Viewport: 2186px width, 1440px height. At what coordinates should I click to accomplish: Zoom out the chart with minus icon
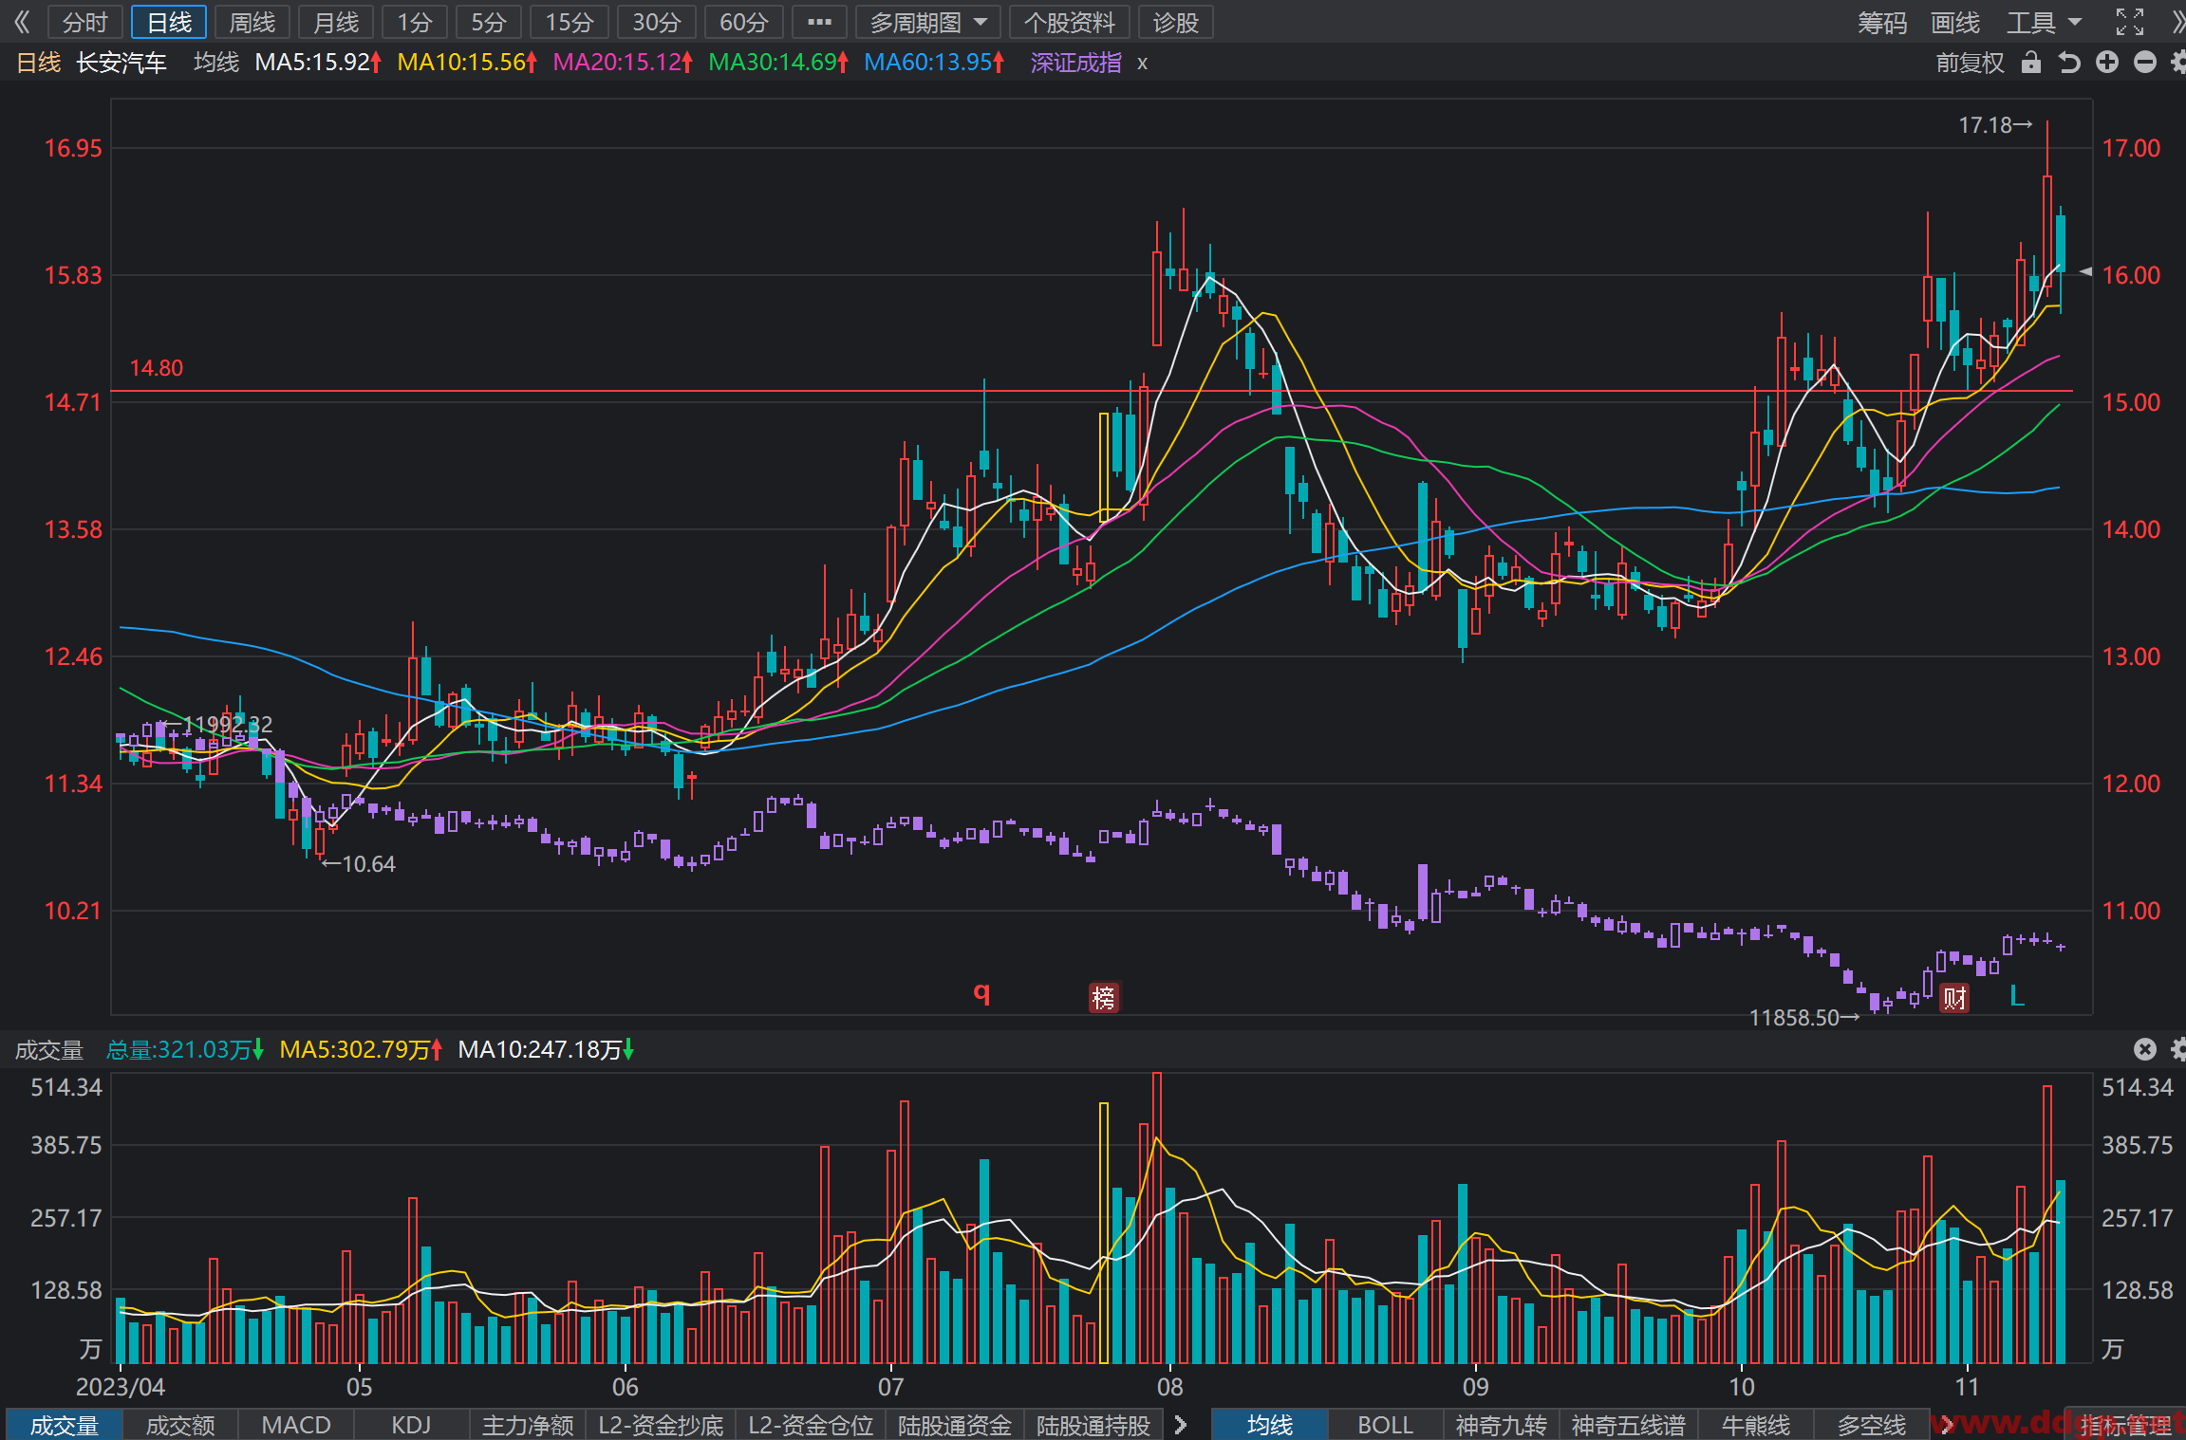2145,63
